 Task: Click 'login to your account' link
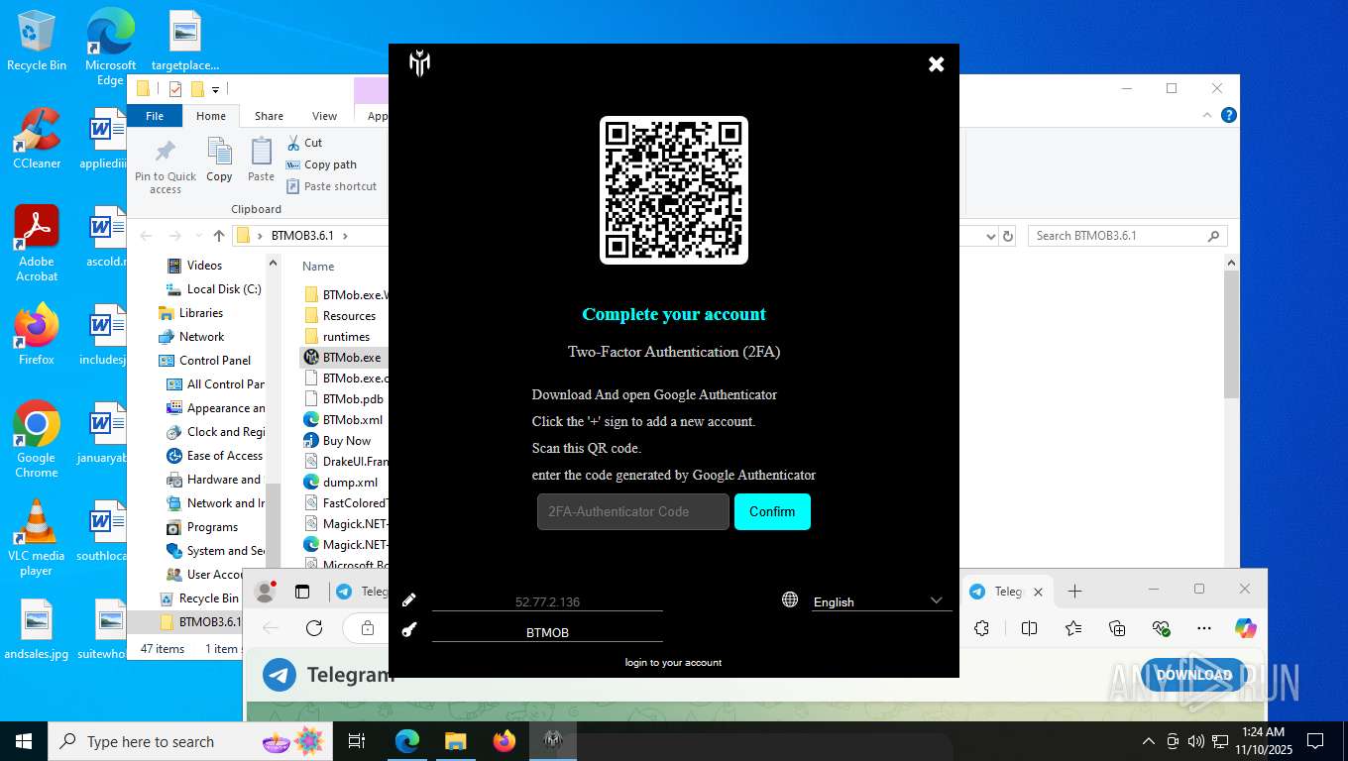[673, 662]
